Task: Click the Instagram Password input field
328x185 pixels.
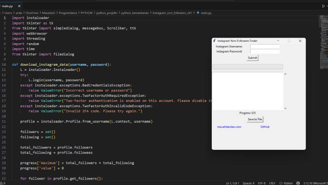Action: [265, 51]
